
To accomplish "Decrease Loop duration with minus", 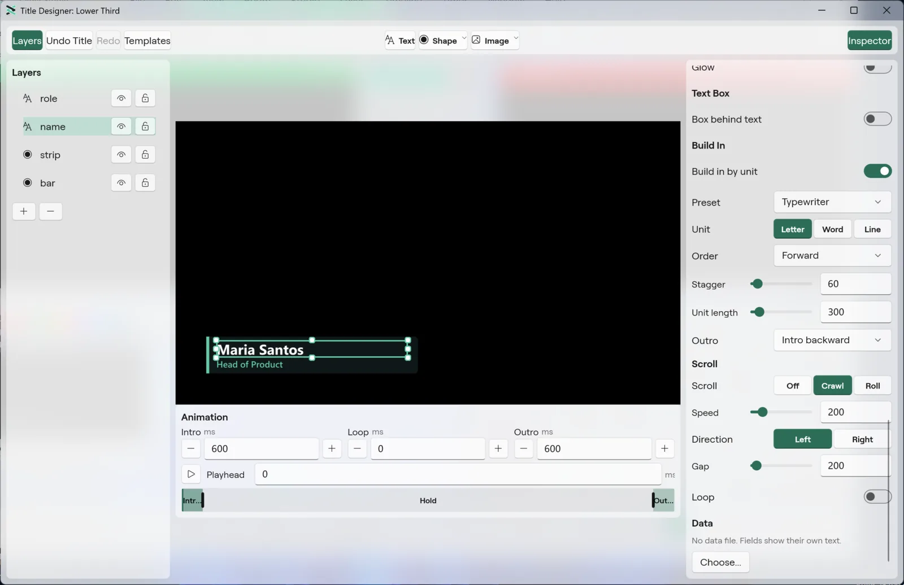I will pyautogui.click(x=357, y=449).
